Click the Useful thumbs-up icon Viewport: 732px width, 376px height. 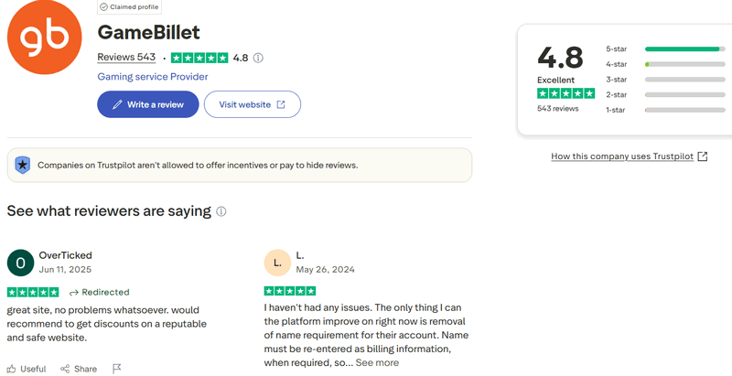[12, 369]
